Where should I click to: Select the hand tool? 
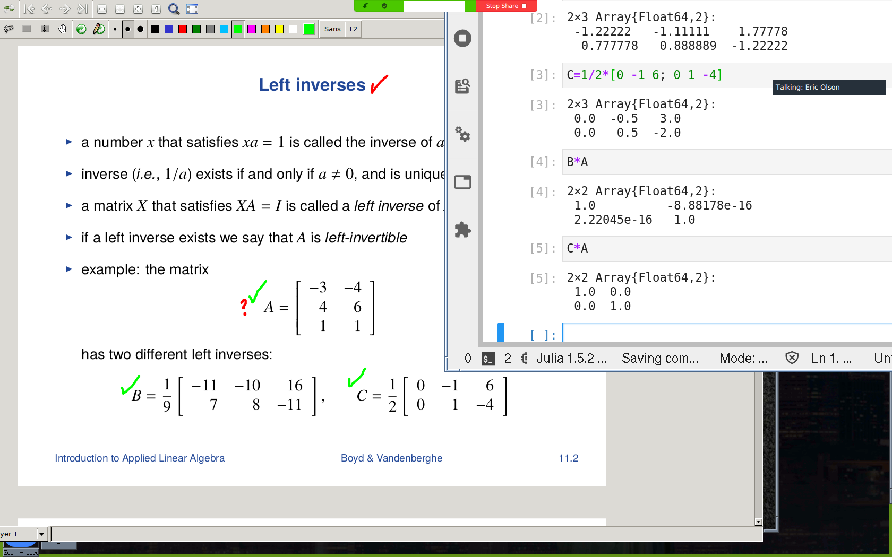[x=63, y=29]
